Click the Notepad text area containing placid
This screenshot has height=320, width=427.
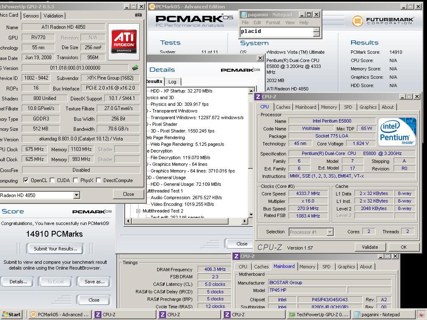point(277,32)
